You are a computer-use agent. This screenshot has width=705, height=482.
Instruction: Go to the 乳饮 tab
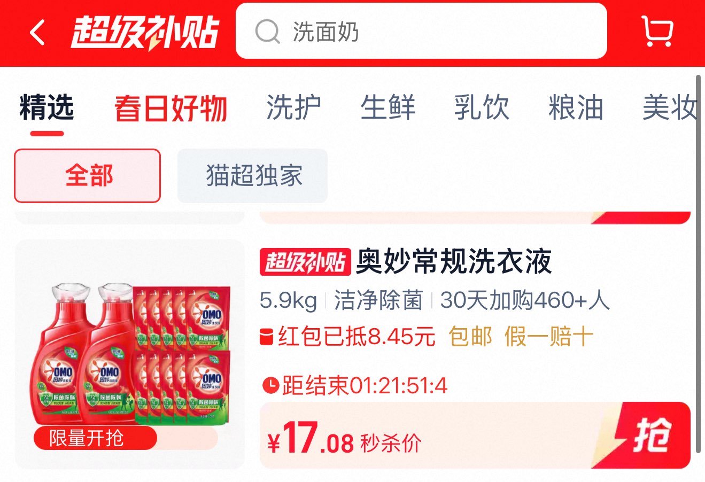pos(482,107)
